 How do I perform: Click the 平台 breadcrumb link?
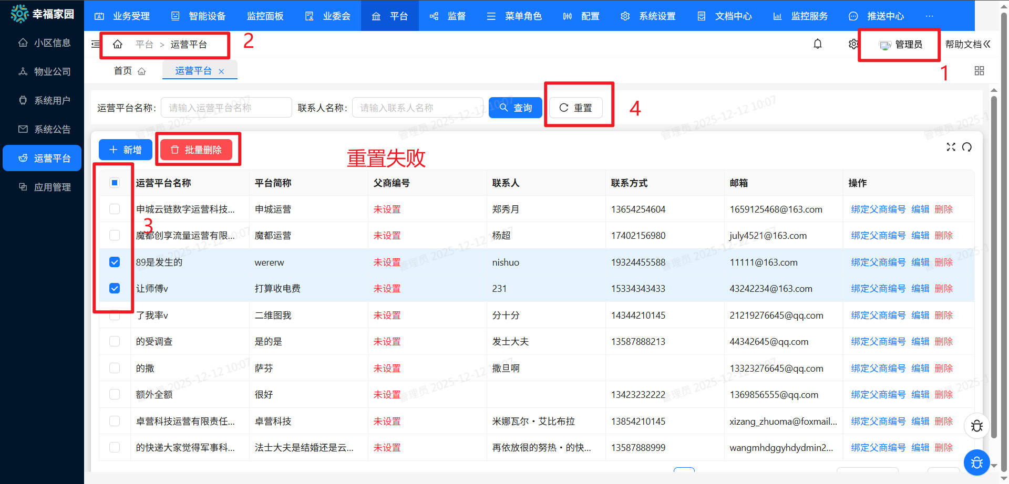coord(144,44)
